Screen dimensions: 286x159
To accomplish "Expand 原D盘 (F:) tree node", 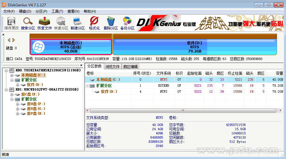I will tap(17, 104).
